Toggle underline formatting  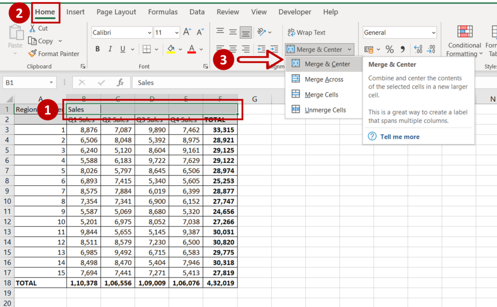(122, 48)
